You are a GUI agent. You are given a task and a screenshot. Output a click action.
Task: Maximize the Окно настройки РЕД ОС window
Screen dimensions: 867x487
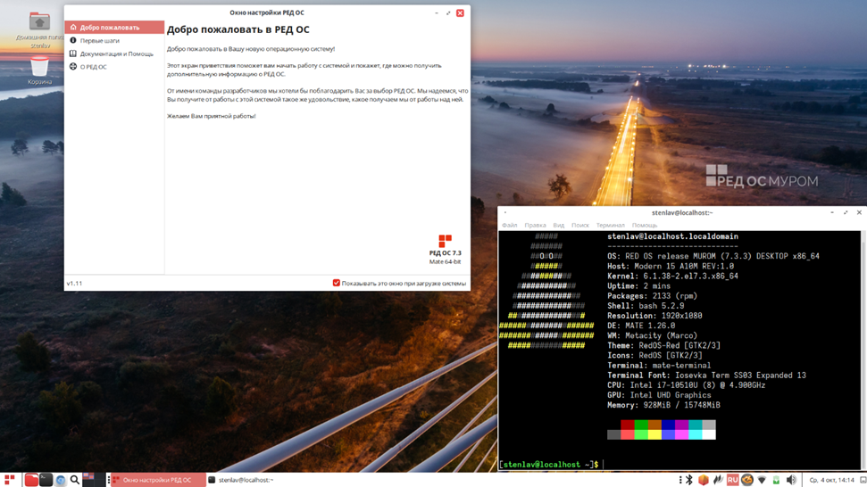[448, 12]
